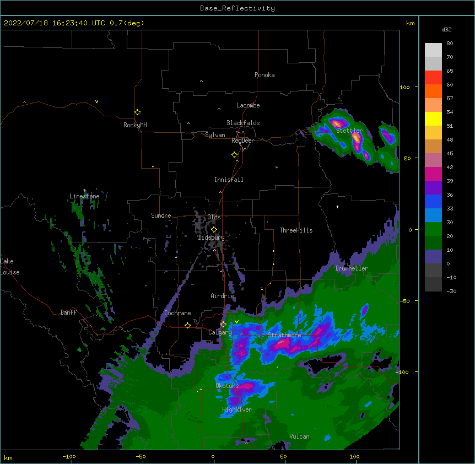475x464 pixels.
Task: Click the yellow V marker northwest of RockyMH
Action: pos(96,101)
